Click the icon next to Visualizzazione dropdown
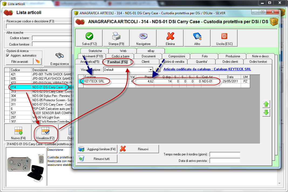 157,70
